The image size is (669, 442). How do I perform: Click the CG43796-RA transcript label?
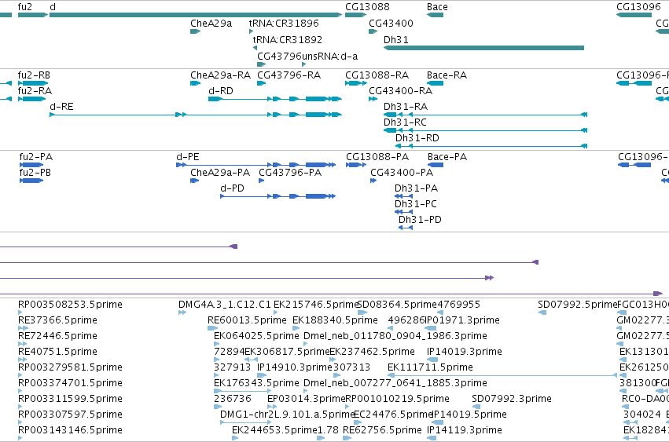pos(289,75)
